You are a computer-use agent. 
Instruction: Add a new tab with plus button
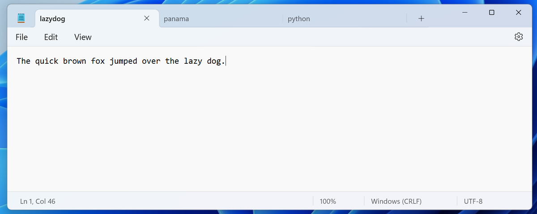(x=421, y=19)
